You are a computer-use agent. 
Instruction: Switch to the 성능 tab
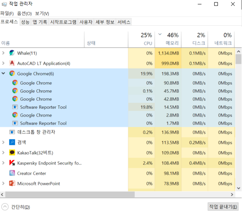pos(25,22)
